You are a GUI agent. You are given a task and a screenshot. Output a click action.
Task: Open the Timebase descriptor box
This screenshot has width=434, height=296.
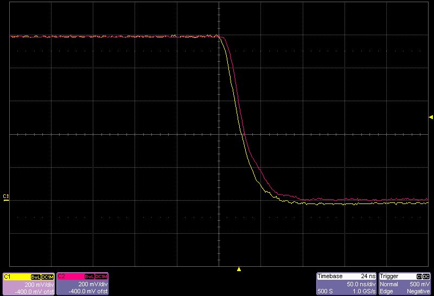tap(347, 284)
